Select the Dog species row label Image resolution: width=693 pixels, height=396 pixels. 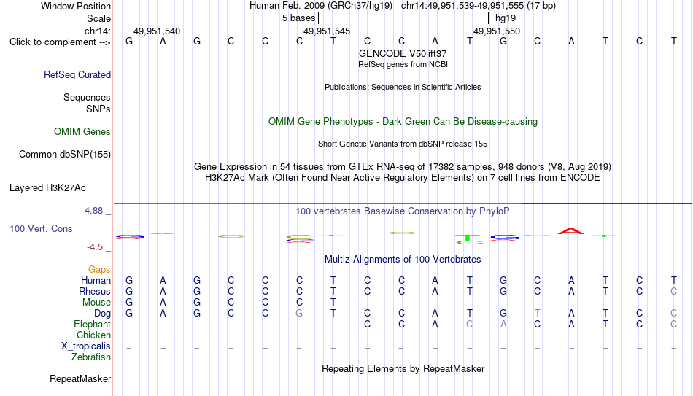pos(102,314)
